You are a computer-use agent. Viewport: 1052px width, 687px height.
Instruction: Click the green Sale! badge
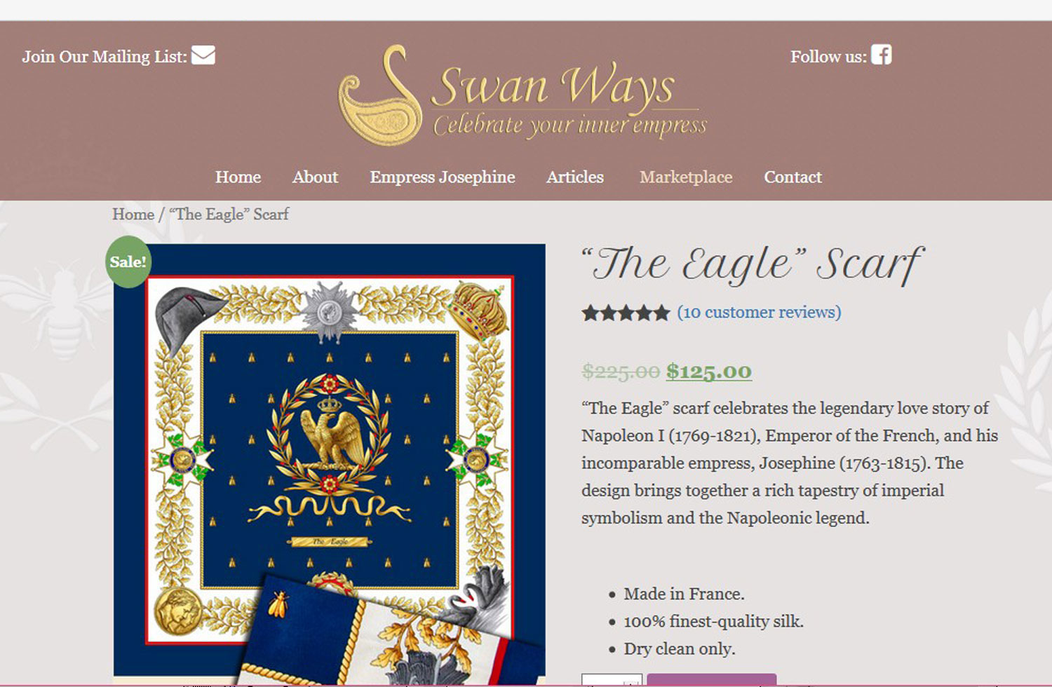(128, 262)
